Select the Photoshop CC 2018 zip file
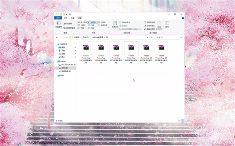Screen dimensions: 235x146 [x=161, y=53]
